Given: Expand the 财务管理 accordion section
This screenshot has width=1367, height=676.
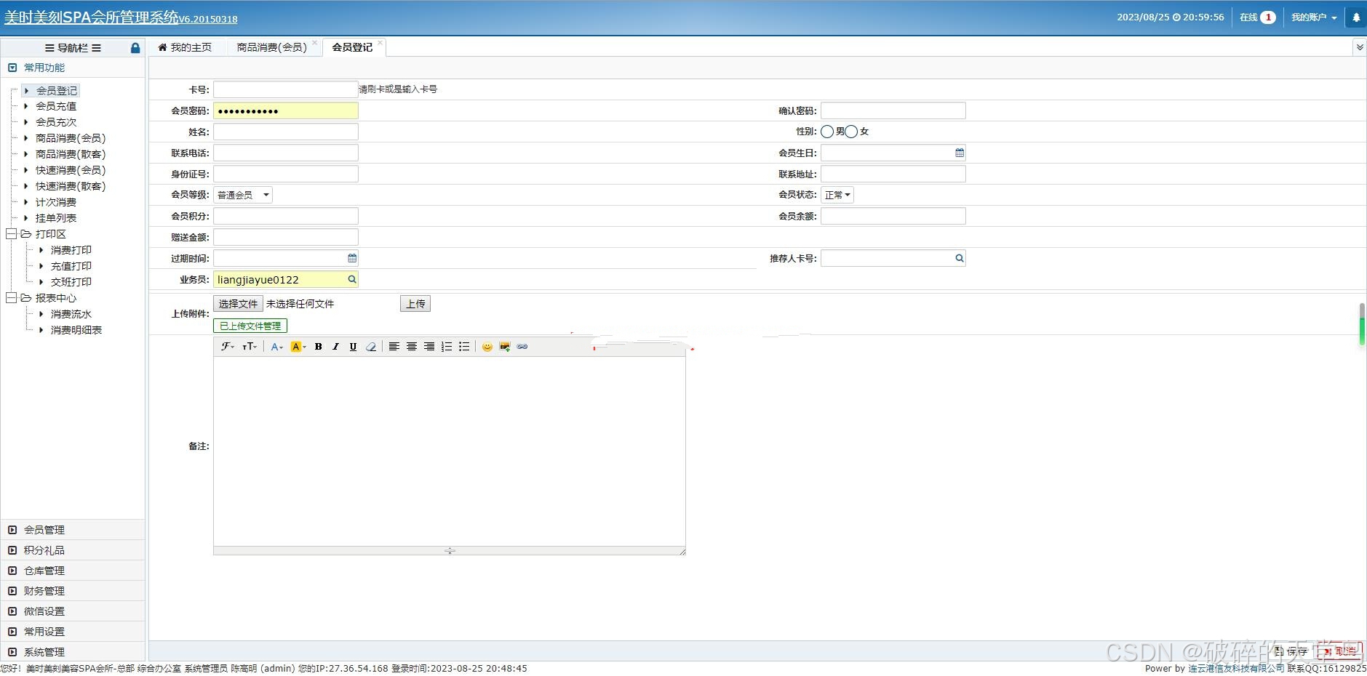Looking at the screenshot, I should [73, 591].
